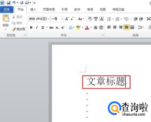Click the 复制 copy button
Image resolution: width=151 pixels, height=122 pixels.
(x=17, y=23)
